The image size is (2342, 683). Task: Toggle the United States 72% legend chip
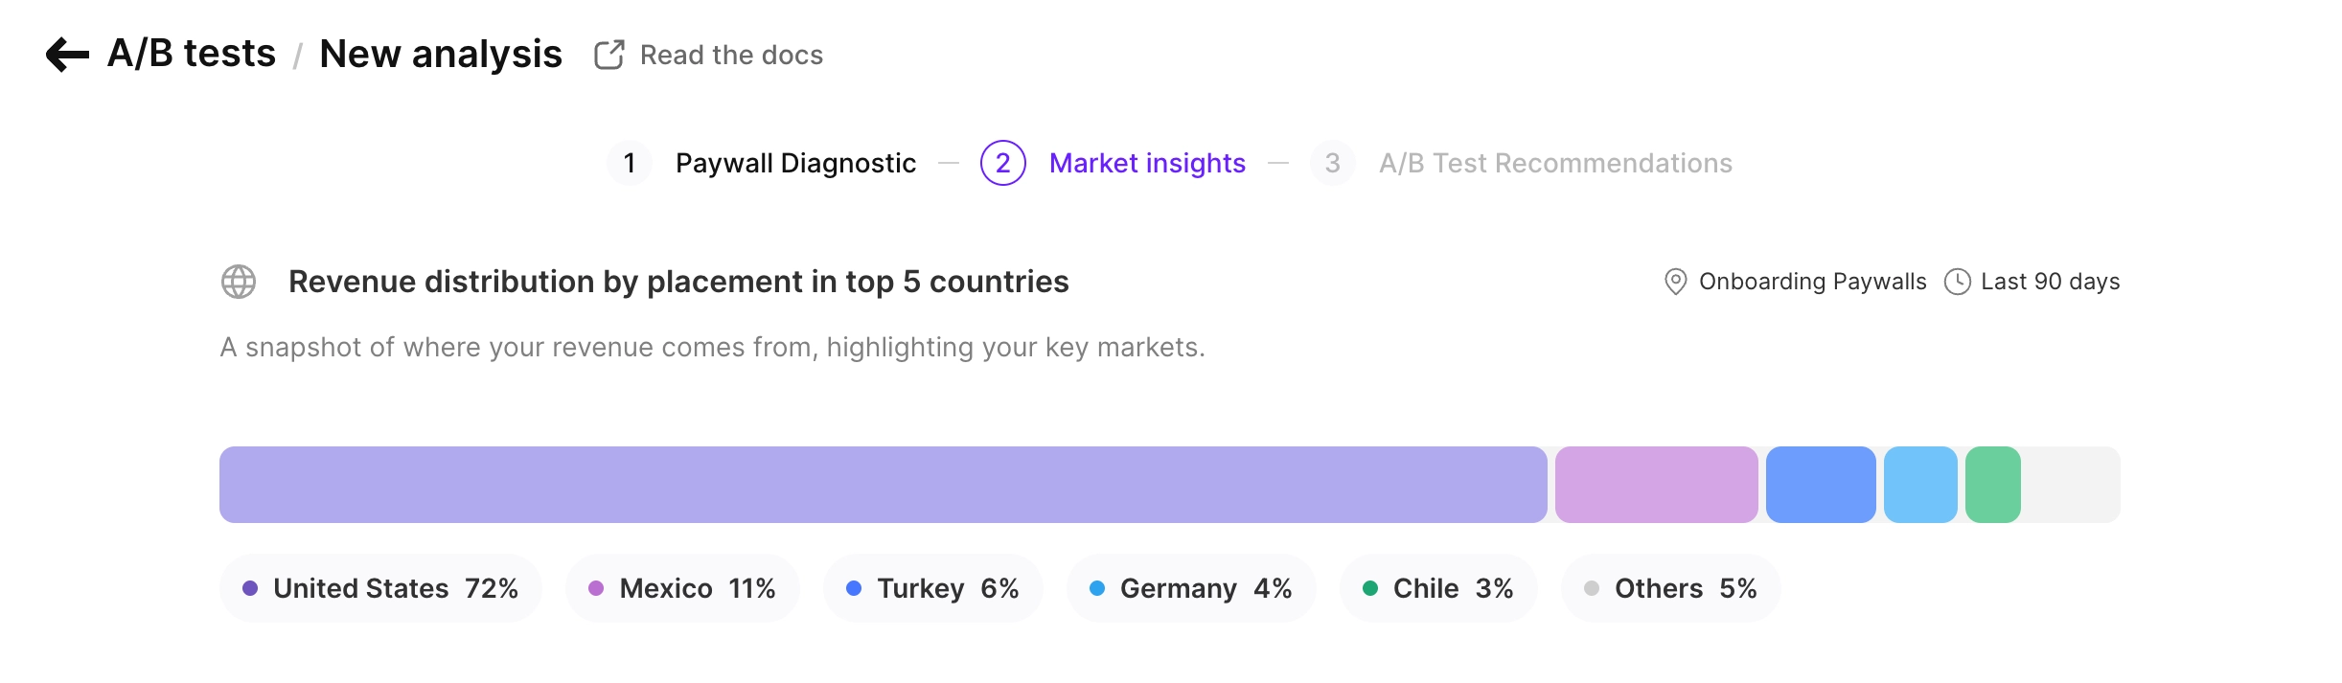tap(380, 588)
